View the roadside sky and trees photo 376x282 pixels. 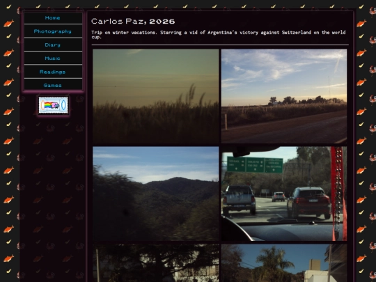point(284,96)
